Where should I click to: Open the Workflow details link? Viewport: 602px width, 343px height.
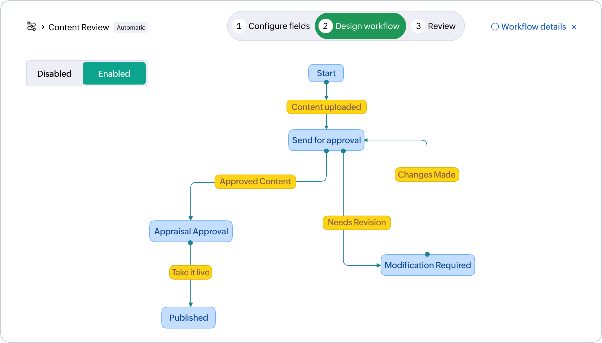[533, 27]
